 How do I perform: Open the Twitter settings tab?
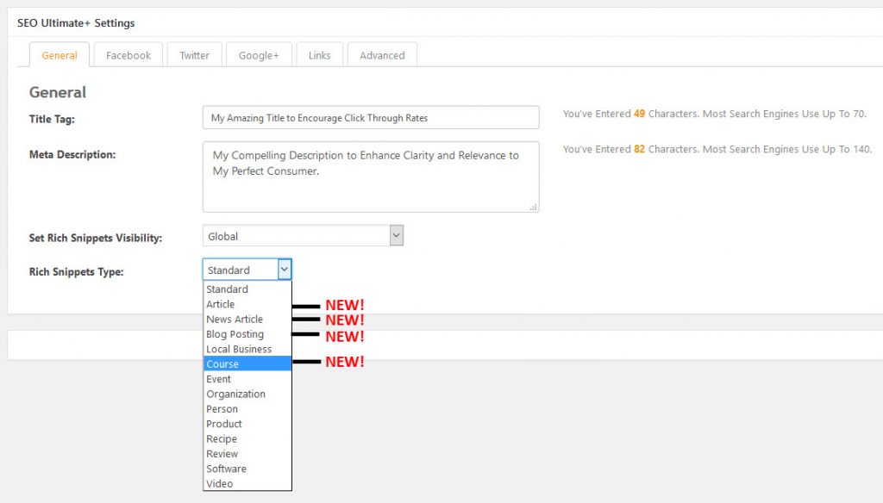194,55
